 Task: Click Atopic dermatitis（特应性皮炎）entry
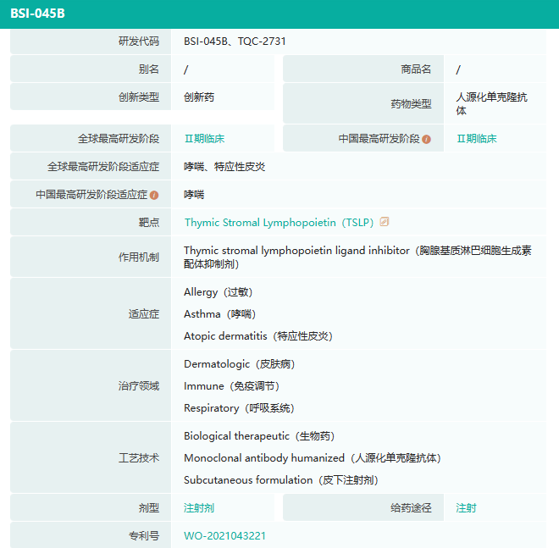click(258, 336)
